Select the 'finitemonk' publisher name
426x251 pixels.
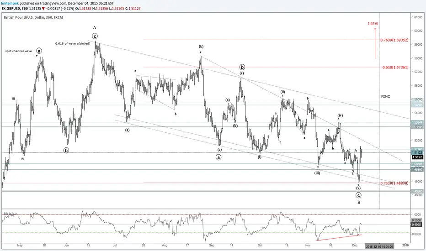tap(9, 4)
